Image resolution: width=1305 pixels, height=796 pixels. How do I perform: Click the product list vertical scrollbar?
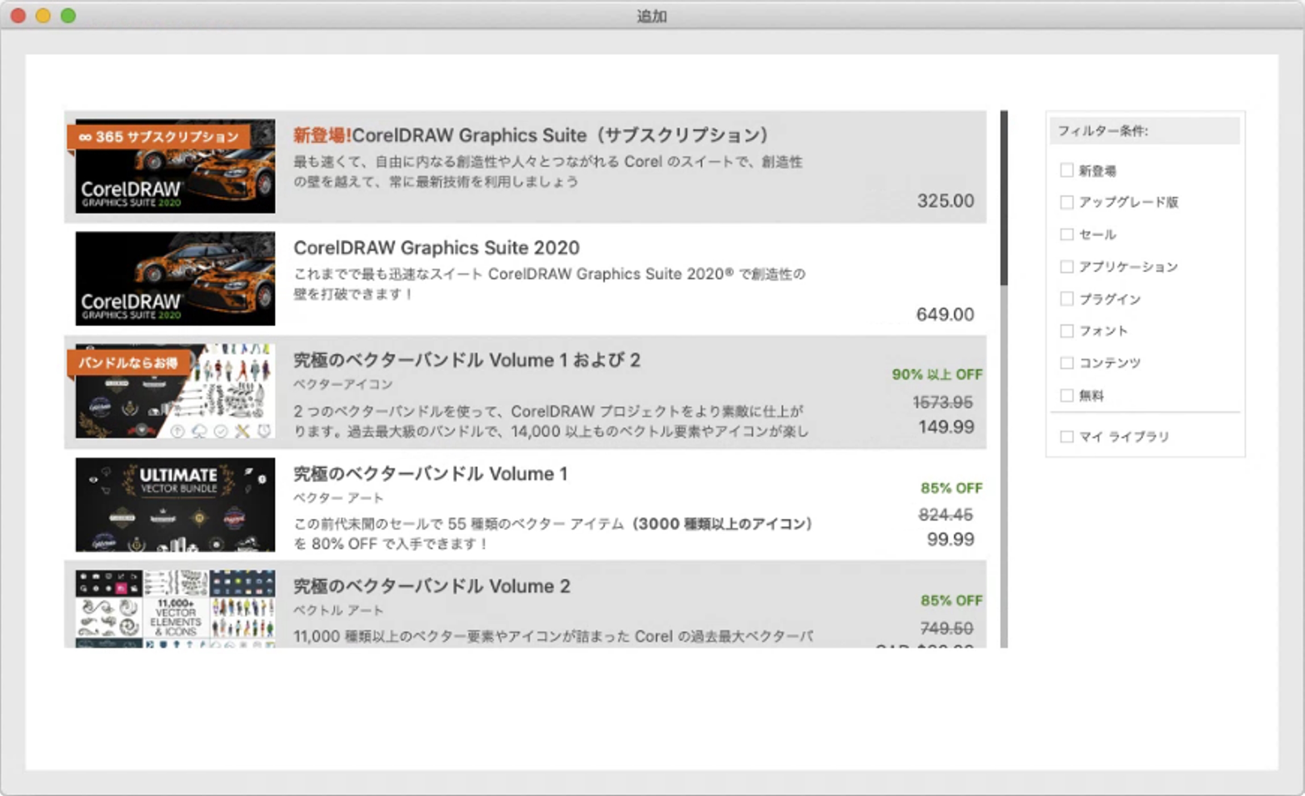(x=1004, y=199)
